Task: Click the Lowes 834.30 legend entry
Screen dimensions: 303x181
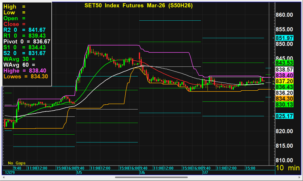Action: [27, 76]
